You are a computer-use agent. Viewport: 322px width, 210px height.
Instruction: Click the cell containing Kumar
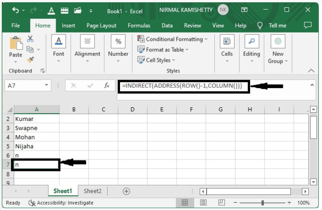coord(37,119)
